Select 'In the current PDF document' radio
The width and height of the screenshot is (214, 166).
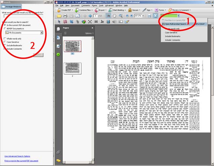(x=5, y=25)
